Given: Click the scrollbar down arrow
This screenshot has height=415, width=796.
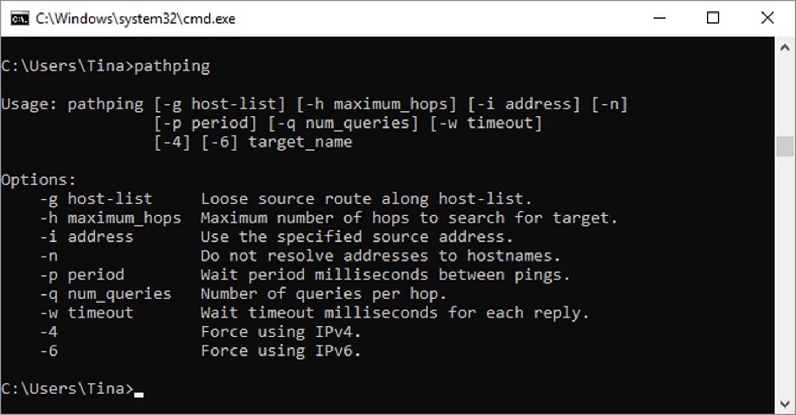Looking at the screenshot, I should (x=785, y=404).
